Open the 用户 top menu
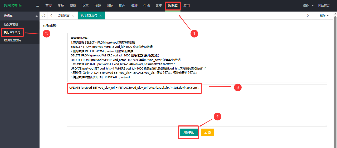Viewport: 337px width, 148px height. pyautogui.click(x=122, y=6)
